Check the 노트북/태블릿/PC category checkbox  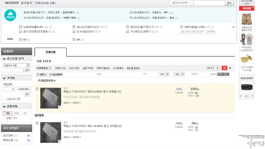tap(20, 27)
